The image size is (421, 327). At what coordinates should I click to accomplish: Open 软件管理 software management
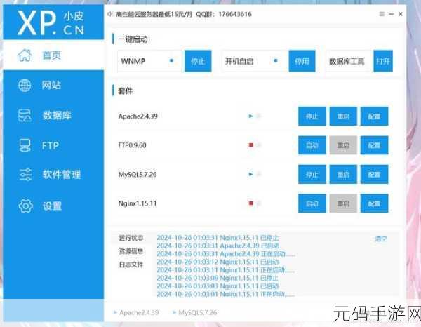point(53,175)
